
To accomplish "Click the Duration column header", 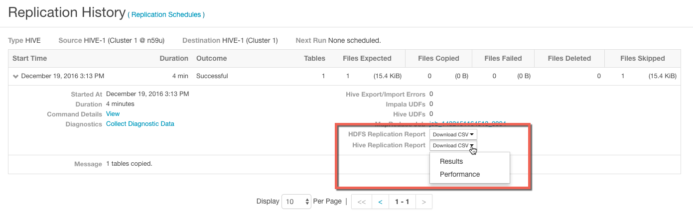I will 173,58.
